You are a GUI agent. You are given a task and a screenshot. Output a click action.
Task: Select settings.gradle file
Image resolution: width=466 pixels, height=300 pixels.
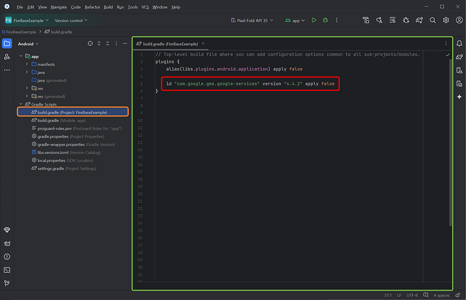pyautogui.click(x=63, y=169)
